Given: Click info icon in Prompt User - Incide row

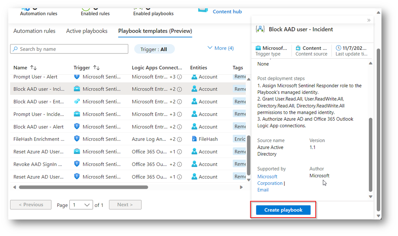Looking at the screenshot, I should [x=180, y=114].
